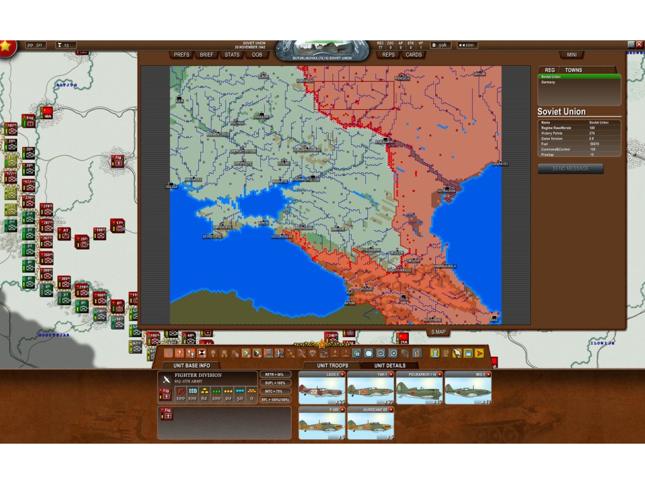
Task: Select Soviet Union in the regime list
Action: pyautogui.click(x=579, y=77)
